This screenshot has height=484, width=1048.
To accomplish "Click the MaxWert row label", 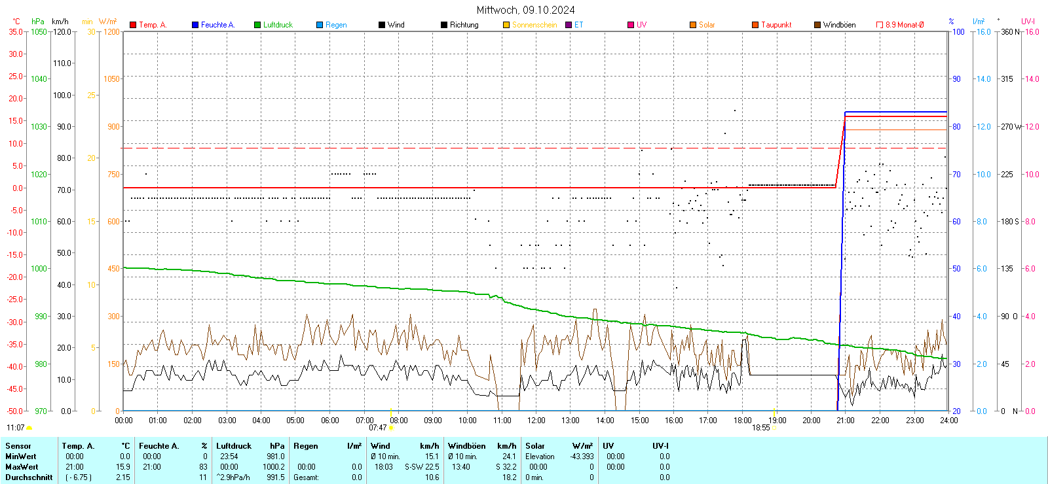I will click(x=22, y=467).
